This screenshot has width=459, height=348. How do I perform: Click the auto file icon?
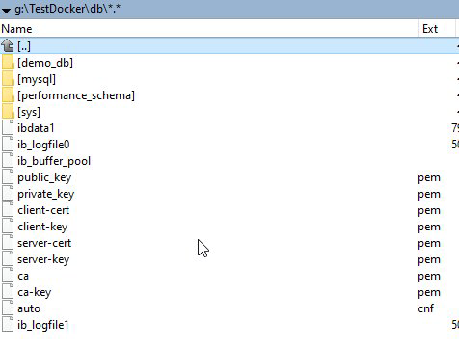pos(8,308)
